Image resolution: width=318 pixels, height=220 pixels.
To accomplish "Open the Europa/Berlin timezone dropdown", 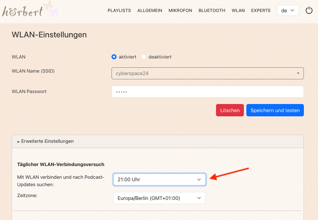I will [x=159, y=198].
